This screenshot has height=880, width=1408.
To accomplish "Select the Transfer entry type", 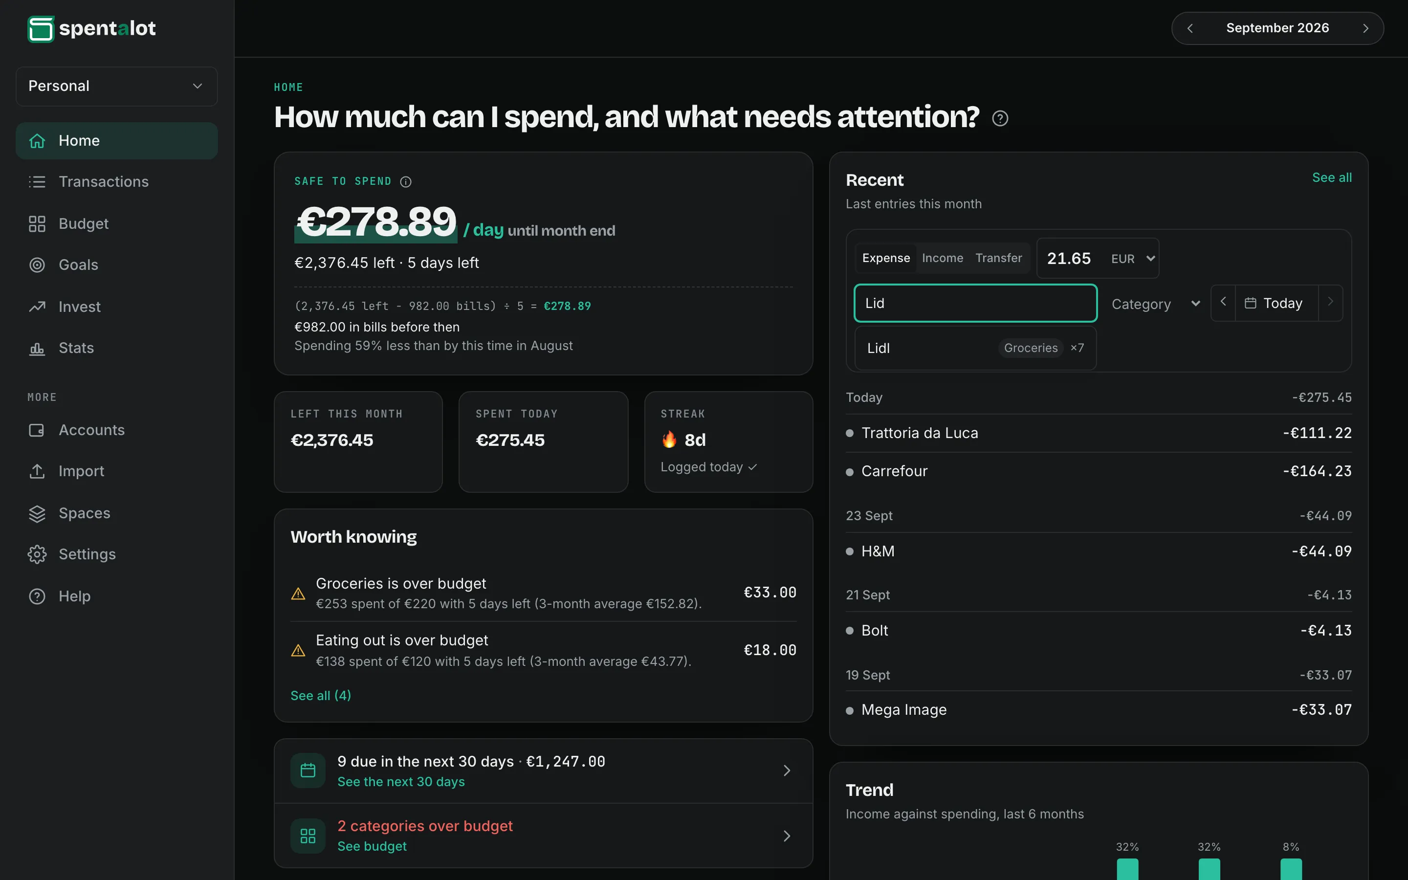I will click(998, 258).
